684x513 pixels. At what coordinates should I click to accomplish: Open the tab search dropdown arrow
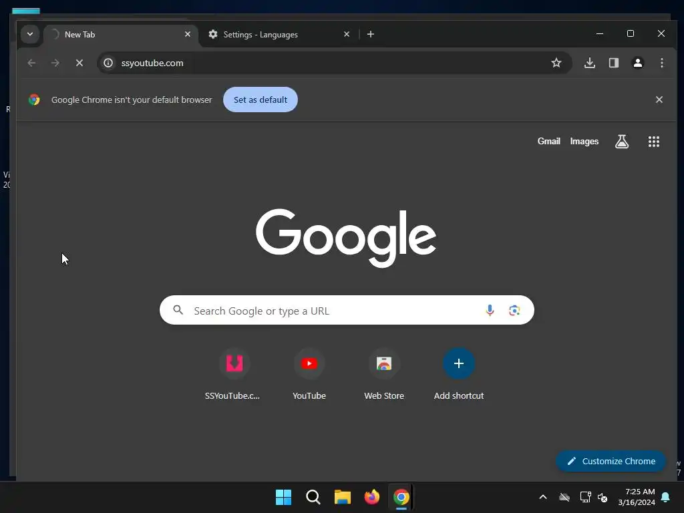(29, 34)
